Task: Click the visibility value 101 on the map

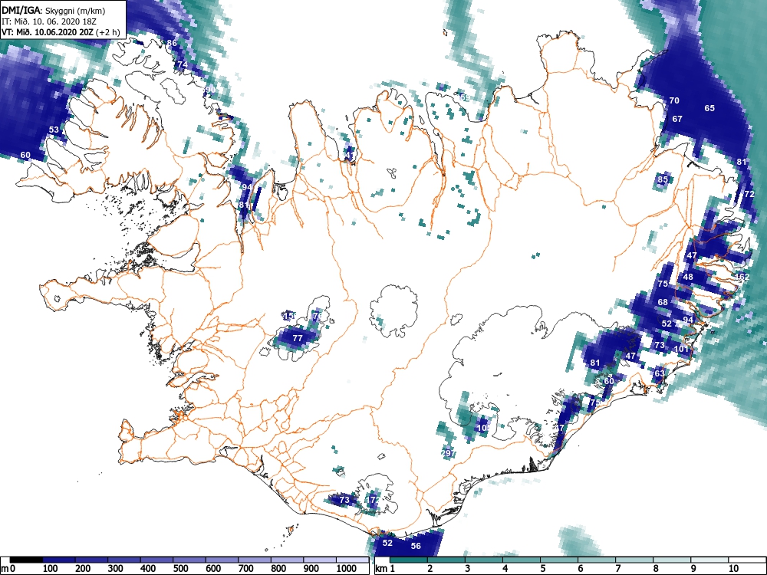Action: pyautogui.click(x=681, y=349)
